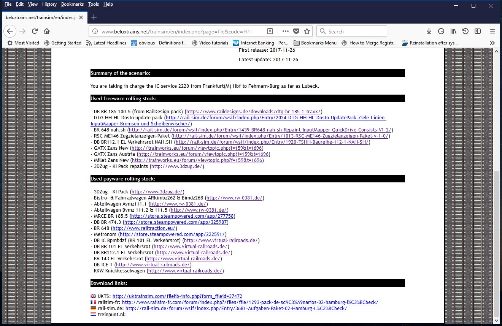Open the raildesigns.de dtg-br-185-1-traxx link
Viewport: 502px width, 326px height.
pyautogui.click(x=254, y=112)
